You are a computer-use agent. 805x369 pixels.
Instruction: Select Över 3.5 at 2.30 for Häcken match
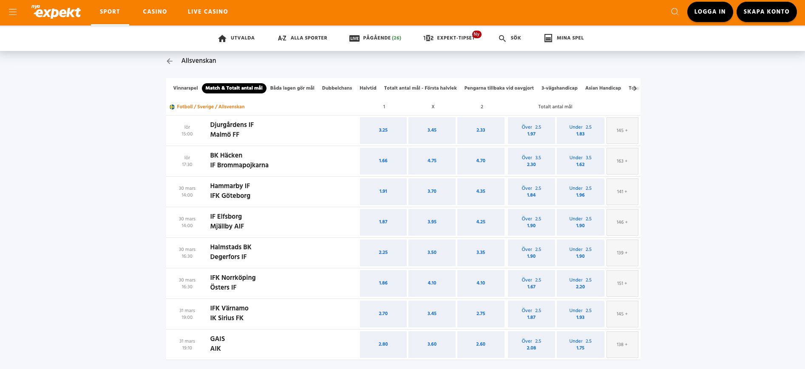tap(531, 161)
